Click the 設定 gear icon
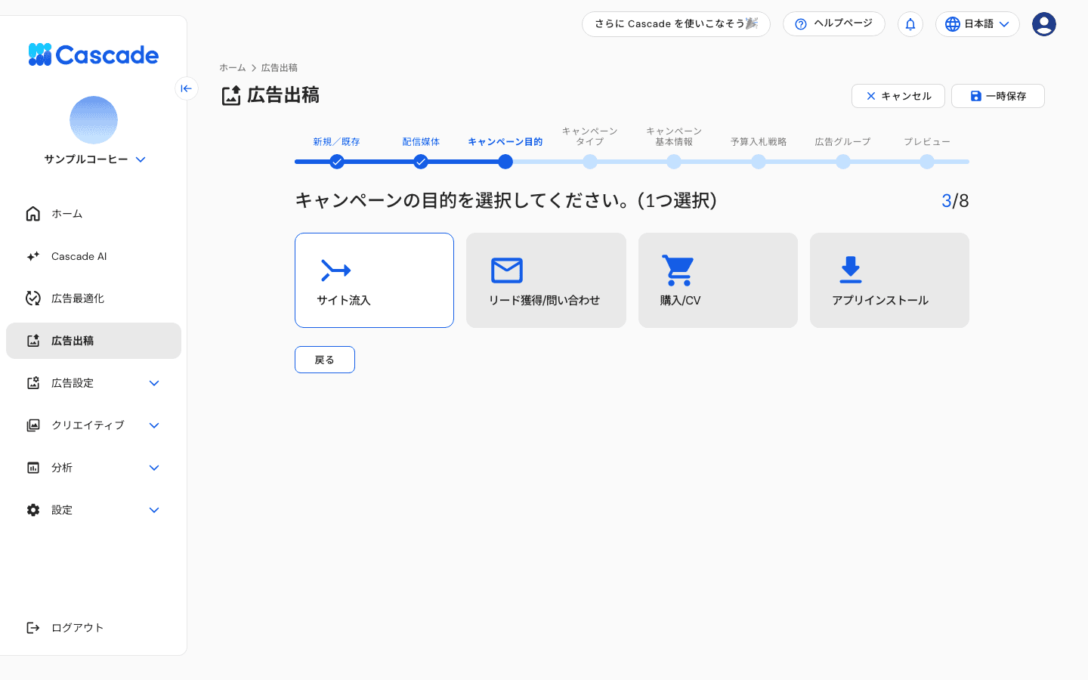The height and width of the screenshot is (680, 1088). 33,510
